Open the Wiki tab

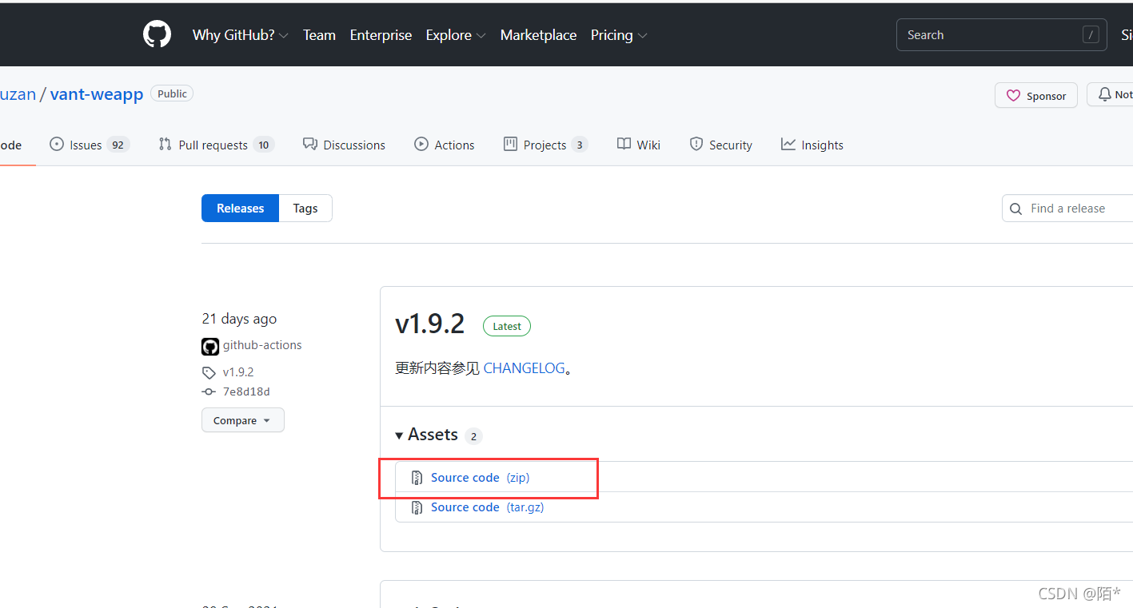click(639, 145)
